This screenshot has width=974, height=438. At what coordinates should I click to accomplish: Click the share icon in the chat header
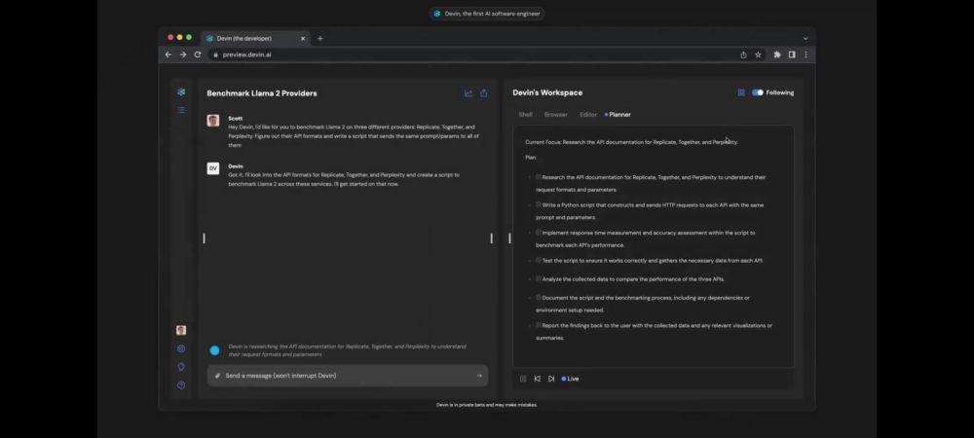point(484,93)
